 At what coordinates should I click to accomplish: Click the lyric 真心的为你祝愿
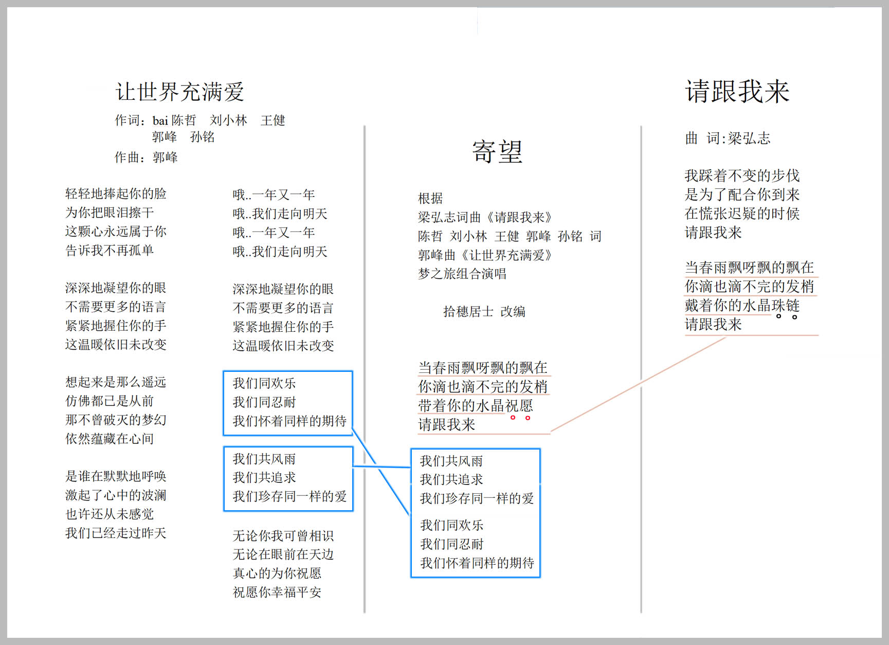click(277, 574)
